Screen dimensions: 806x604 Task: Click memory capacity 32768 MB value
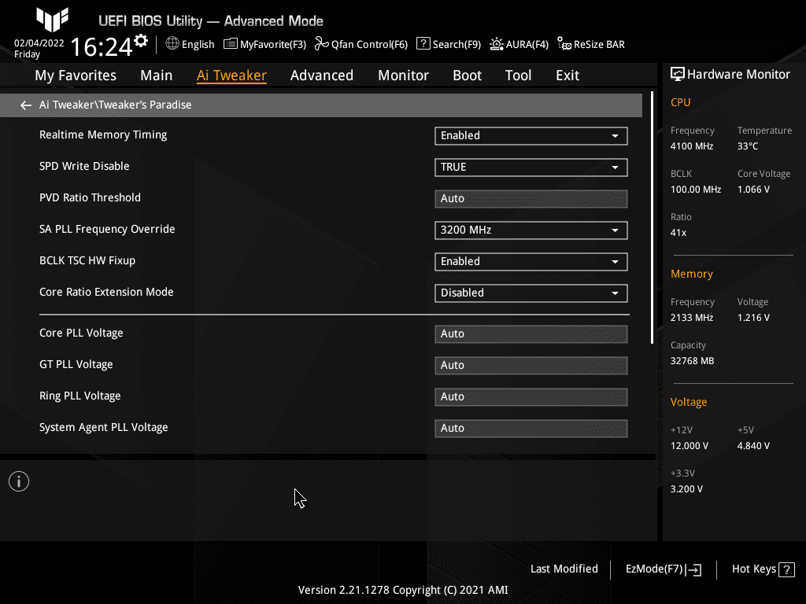(x=693, y=361)
